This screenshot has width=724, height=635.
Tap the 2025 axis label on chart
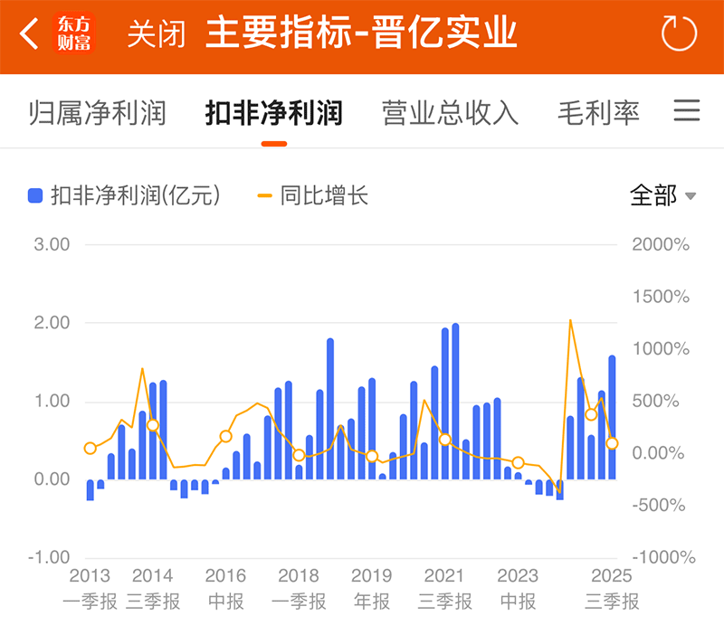click(612, 575)
